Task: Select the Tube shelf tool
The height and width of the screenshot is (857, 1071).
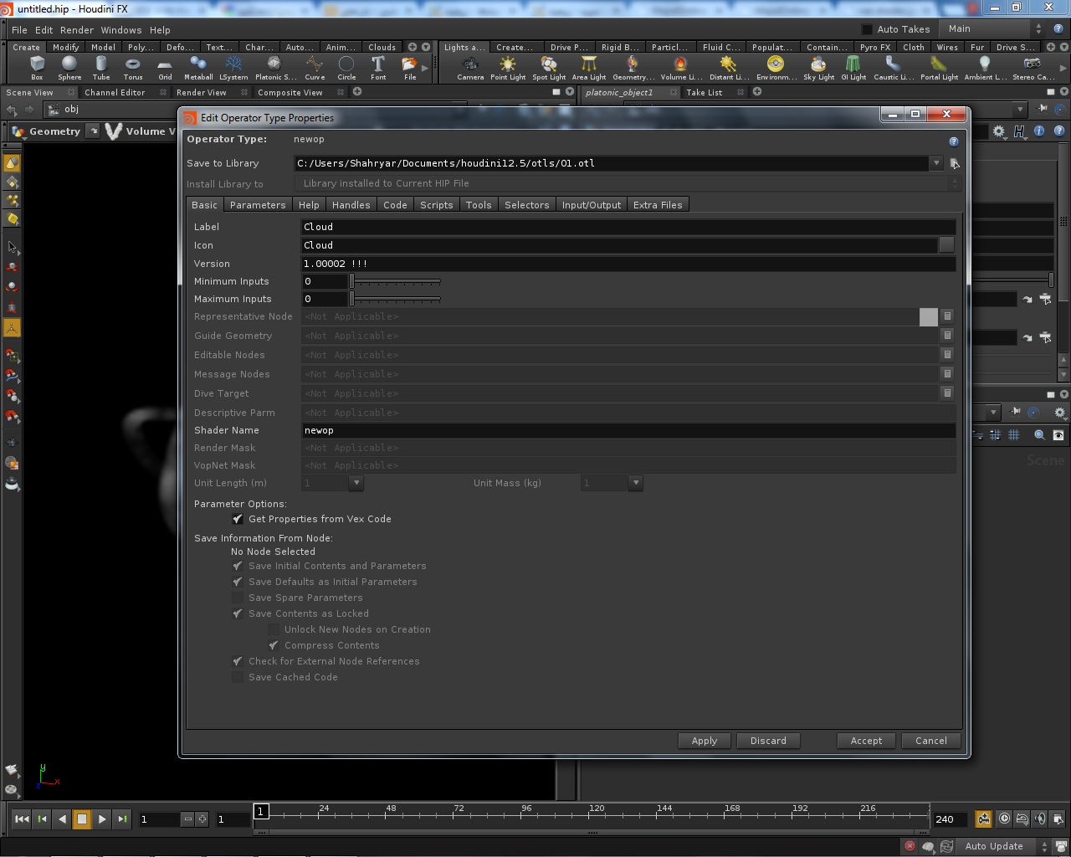Action: [101, 68]
